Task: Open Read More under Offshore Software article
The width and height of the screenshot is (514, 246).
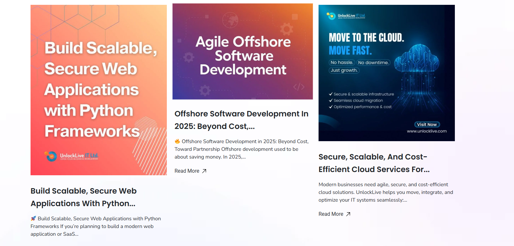Action: coord(187,171)
